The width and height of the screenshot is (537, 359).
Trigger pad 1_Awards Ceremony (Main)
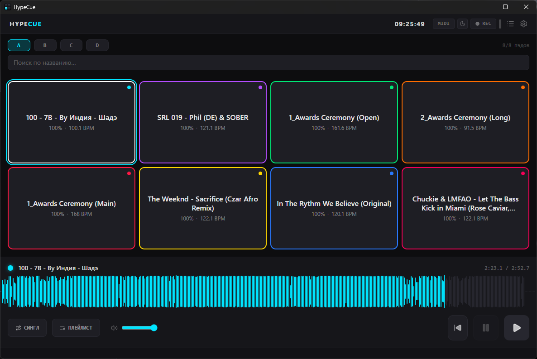[x=72, y=208]
